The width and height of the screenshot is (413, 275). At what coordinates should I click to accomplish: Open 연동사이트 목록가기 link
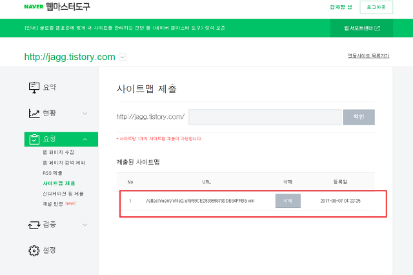[x=368, y=56]
